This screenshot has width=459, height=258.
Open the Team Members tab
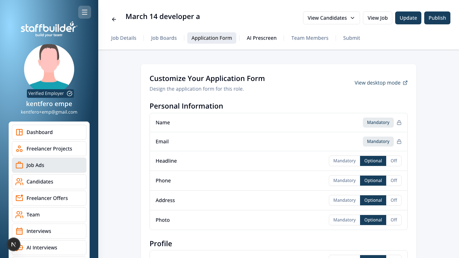pyautogui.click(x=310, y=38)
